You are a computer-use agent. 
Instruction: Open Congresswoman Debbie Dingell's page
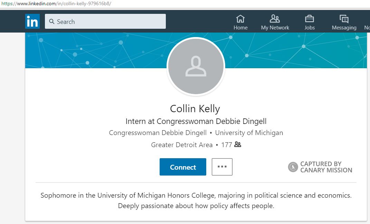(x=158, y=133)
